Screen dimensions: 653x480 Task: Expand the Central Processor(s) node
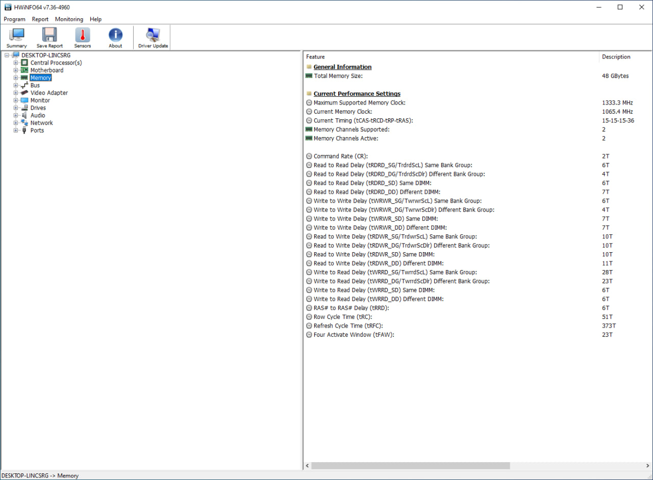(x=16, y=63)
